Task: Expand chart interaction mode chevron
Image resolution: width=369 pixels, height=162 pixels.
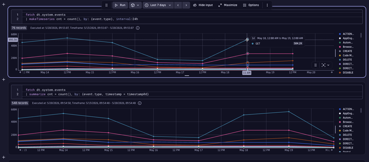Action: [329, 65]
